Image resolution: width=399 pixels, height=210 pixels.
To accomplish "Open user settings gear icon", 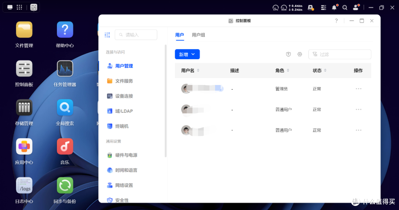I will point(300,54).
